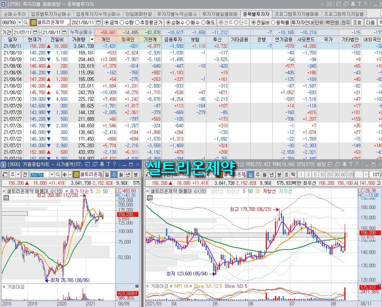Click copy screen icon in weekly chart title bar
Screen dimensions: 382x307
(x=95, y=165)
